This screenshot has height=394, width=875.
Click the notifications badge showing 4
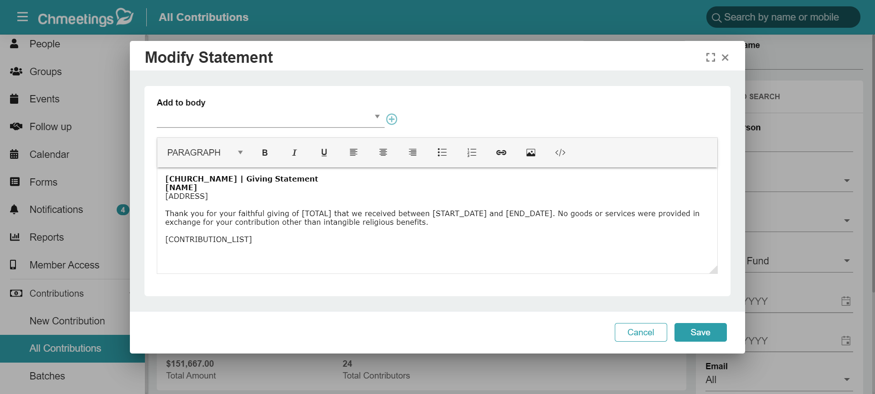[x=123, y=210]
